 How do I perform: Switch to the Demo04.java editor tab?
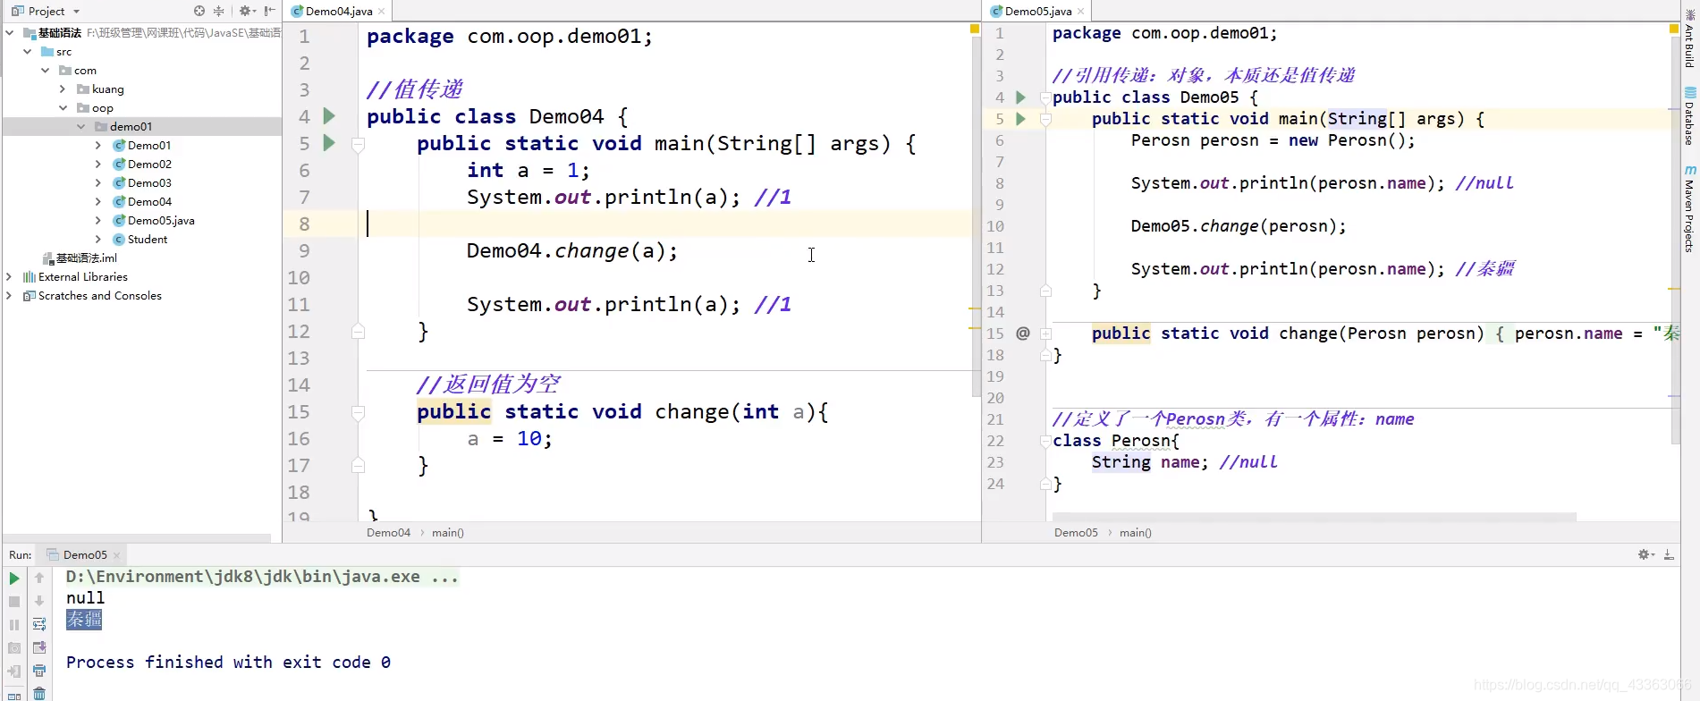click(338, 11)
